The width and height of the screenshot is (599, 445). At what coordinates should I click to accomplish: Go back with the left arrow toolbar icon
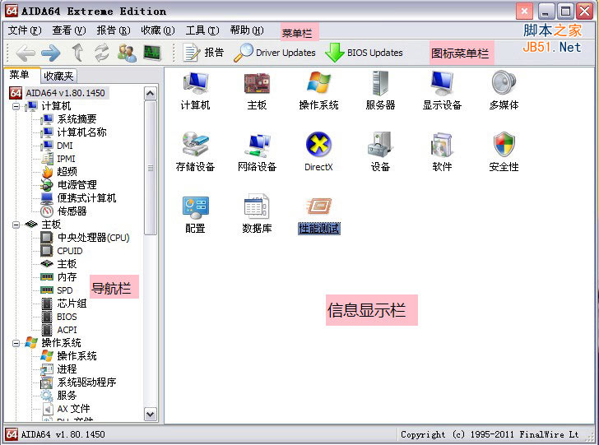(26, 53)
